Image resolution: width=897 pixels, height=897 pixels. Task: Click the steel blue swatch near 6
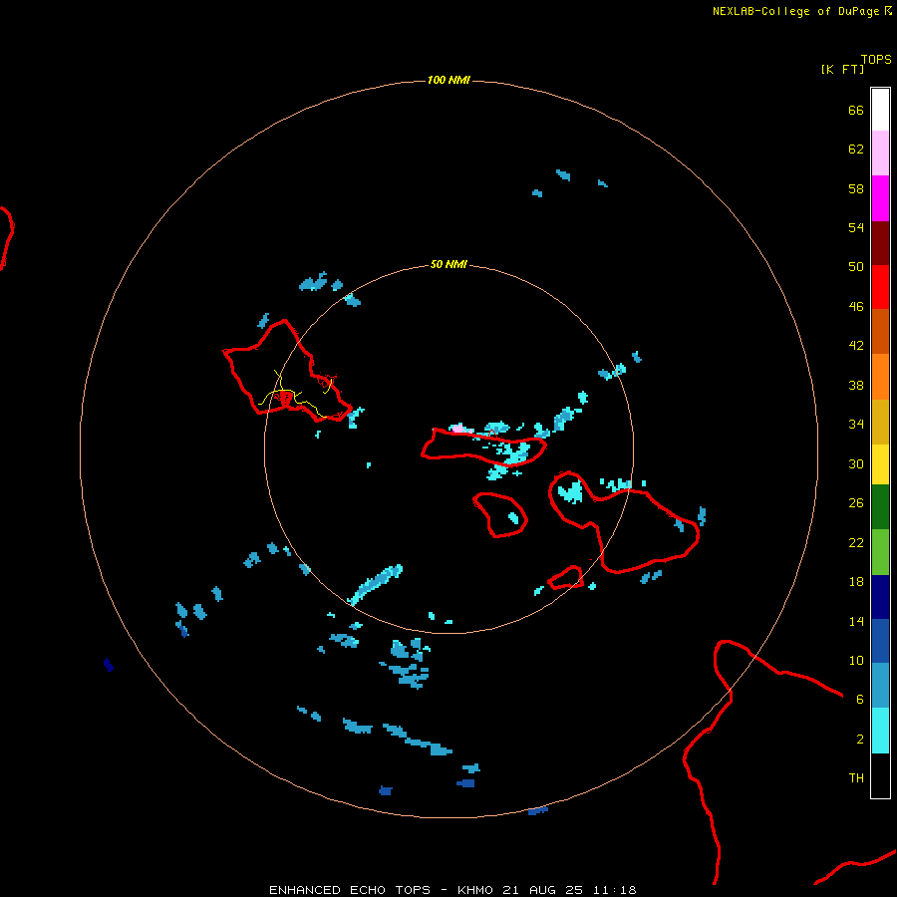[x=880, y=686]
